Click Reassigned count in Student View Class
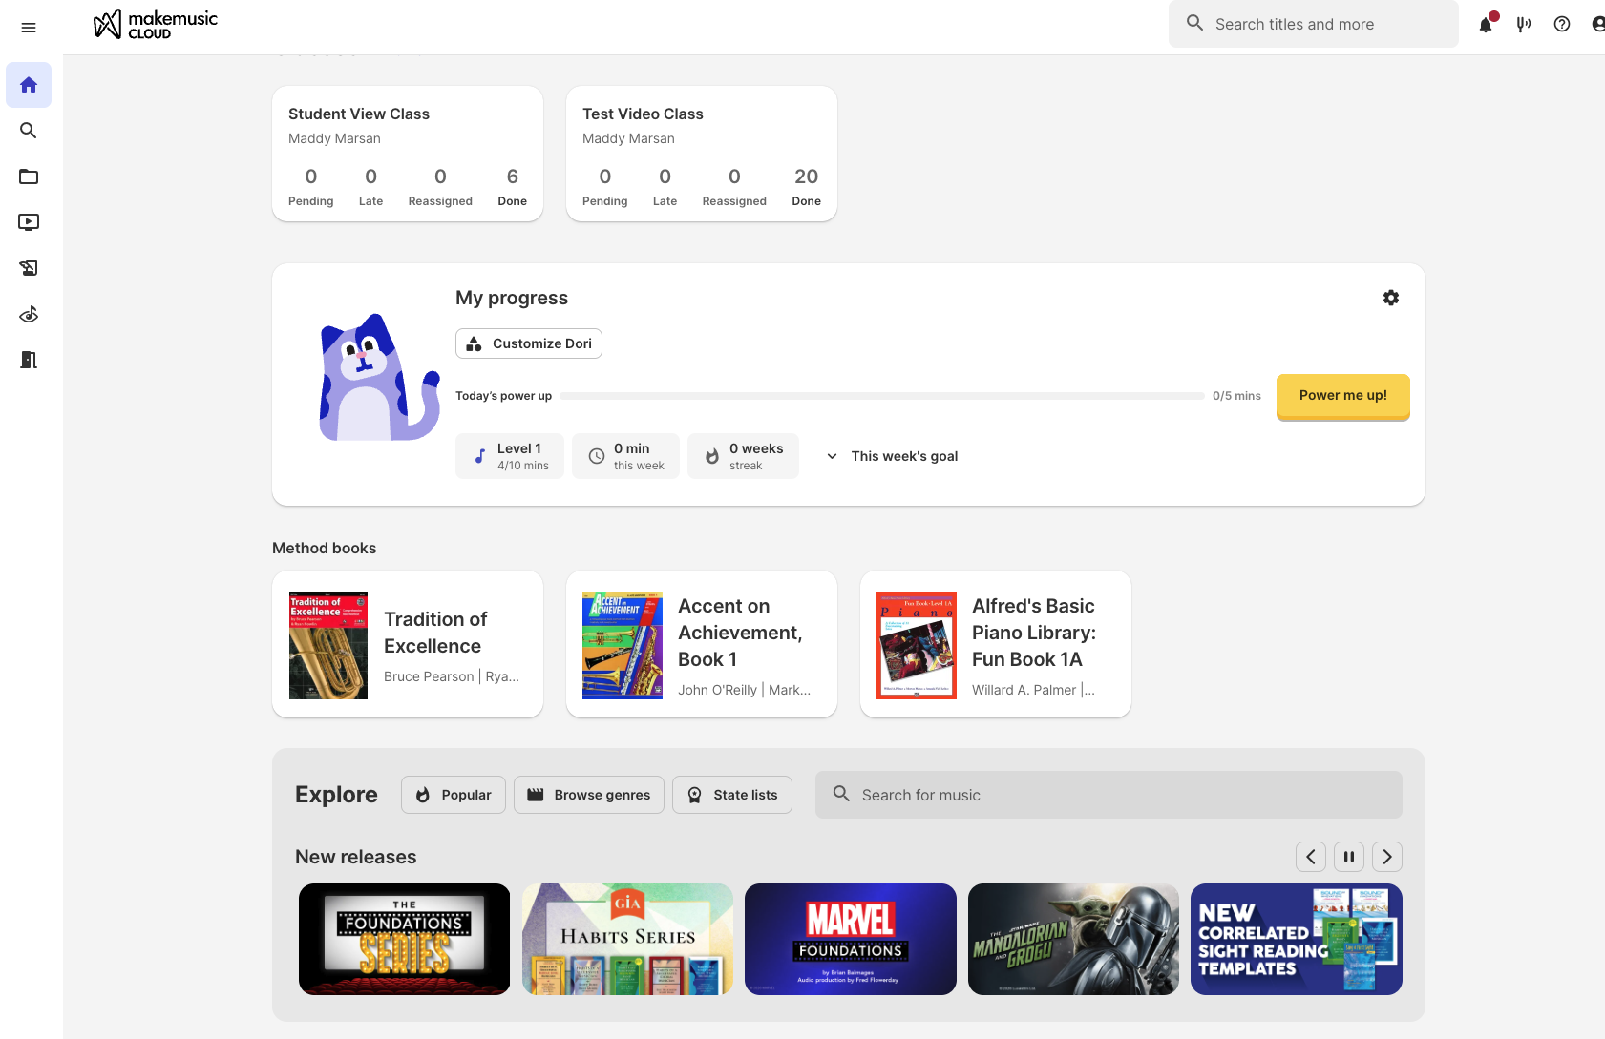This screenshot has height=1039, width=1605. [x=440, y=186]
